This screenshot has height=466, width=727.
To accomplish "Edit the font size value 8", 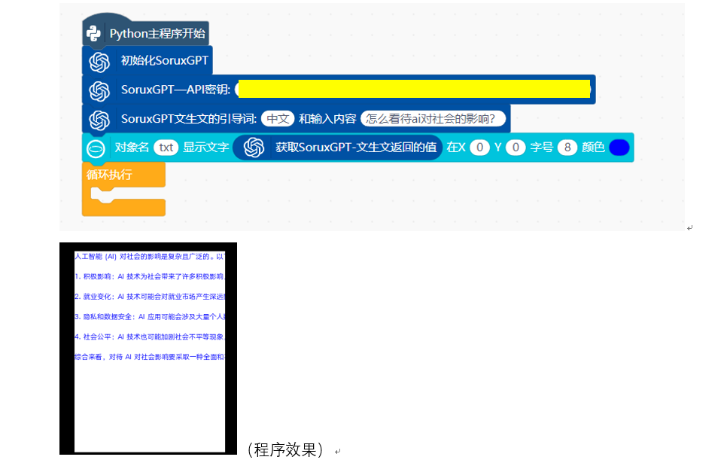I will [x=567, y=148].
